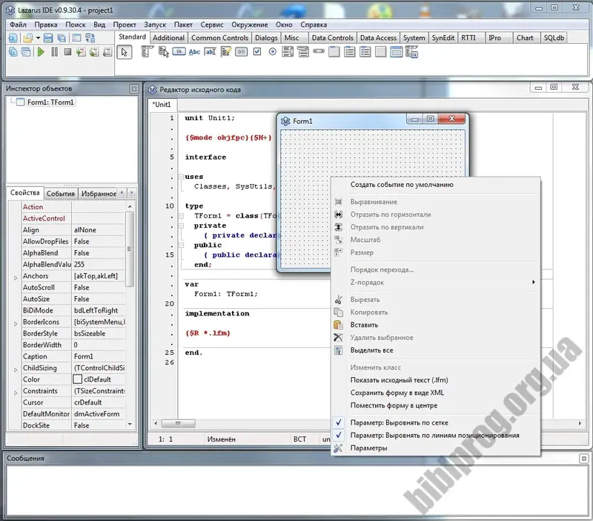The image size is (593, 521).
Task: Select the TActionList component icon
Action: click(x=411, y=52)
